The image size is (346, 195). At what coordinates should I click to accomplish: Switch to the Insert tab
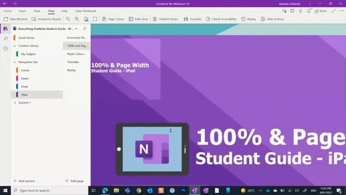pyautogui.click(x=22, y=11)
